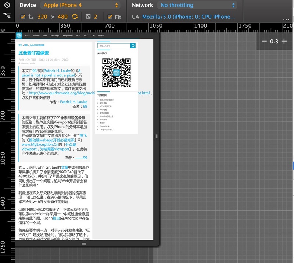The height and width of the screenshot is (263, 294).
Task: Open the CSS3 nav menu item
Action: (x=27, y=36)
